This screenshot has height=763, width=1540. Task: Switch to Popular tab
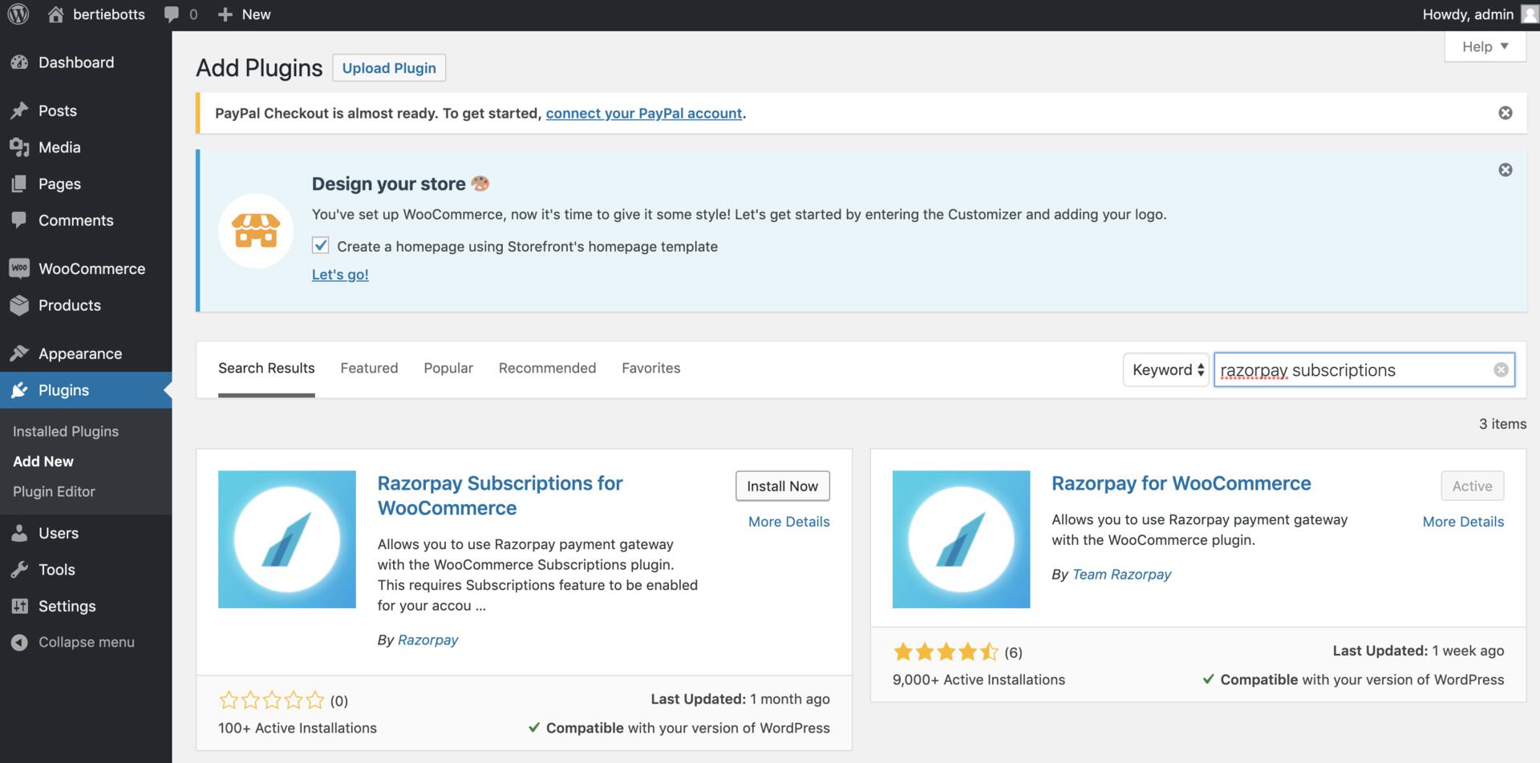(x=448, y=368)
